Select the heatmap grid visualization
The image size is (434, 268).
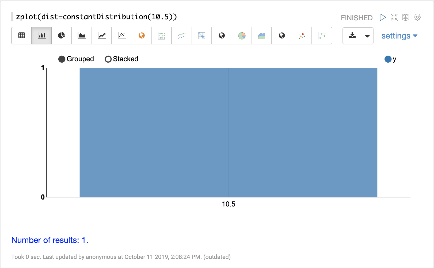point(202,36)
